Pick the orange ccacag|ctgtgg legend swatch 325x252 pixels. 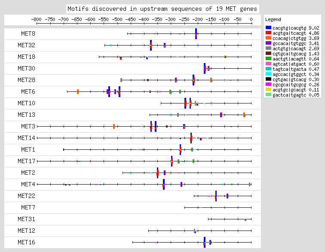pos(268,38)
